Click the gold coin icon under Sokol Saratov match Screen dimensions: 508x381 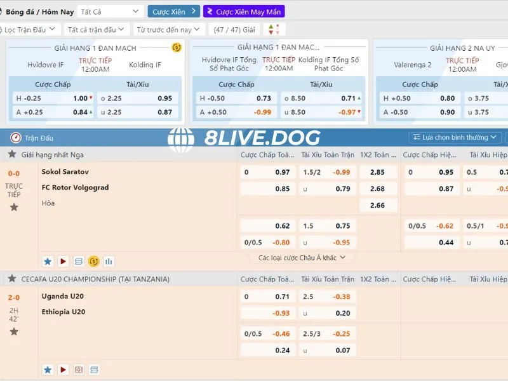click(x=93, y=261)
